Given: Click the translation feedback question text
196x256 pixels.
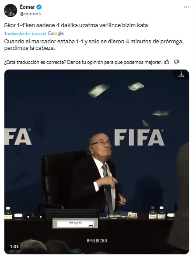Looking at the screenshot, I should click(x=83, y=62).
